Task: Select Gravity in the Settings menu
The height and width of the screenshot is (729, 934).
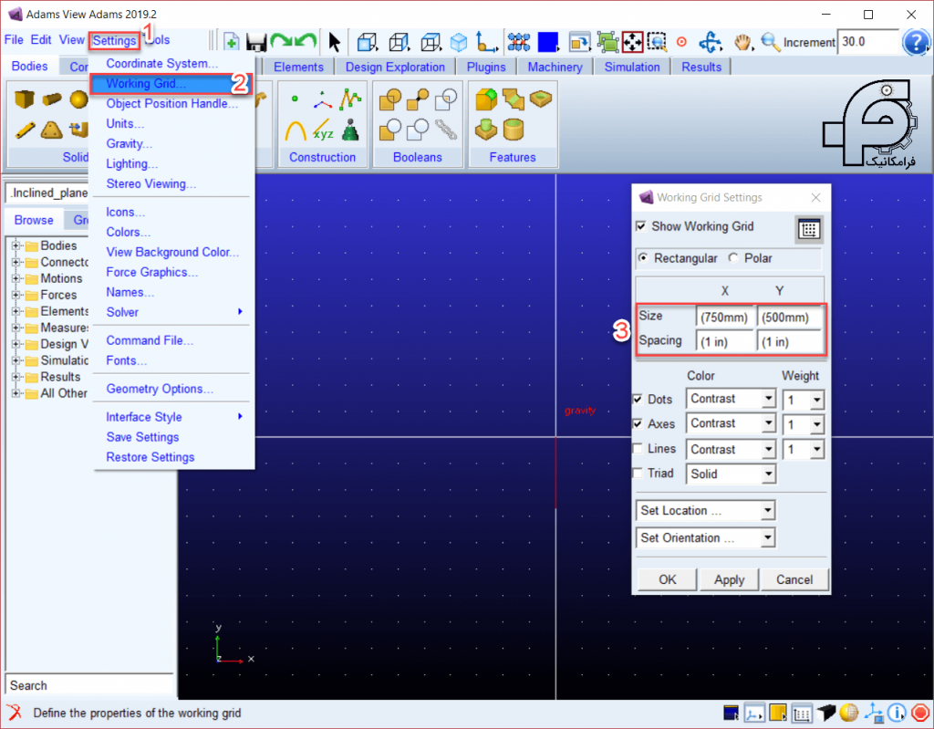Action: (x=130, y=143)
